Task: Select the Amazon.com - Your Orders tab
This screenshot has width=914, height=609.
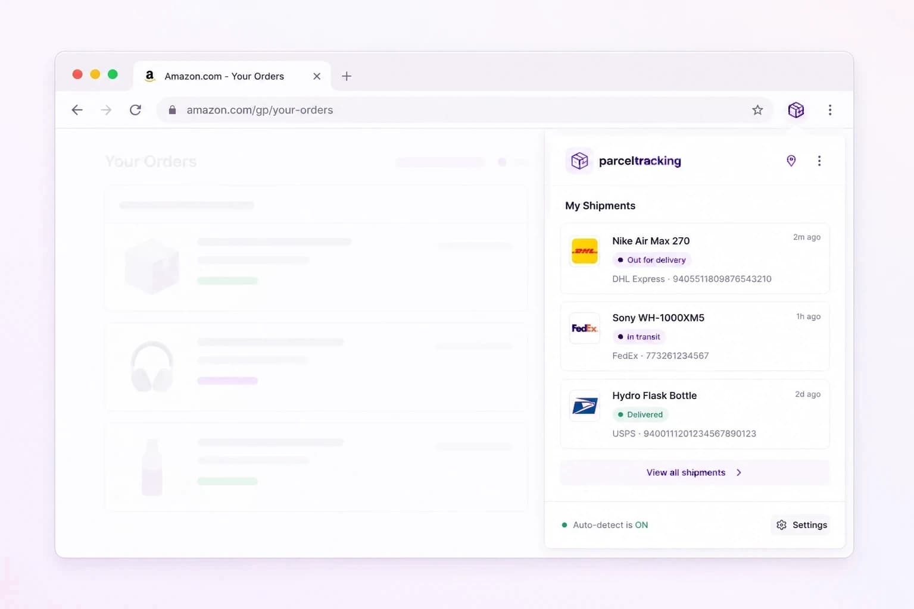Action: [x=232, y=76]
